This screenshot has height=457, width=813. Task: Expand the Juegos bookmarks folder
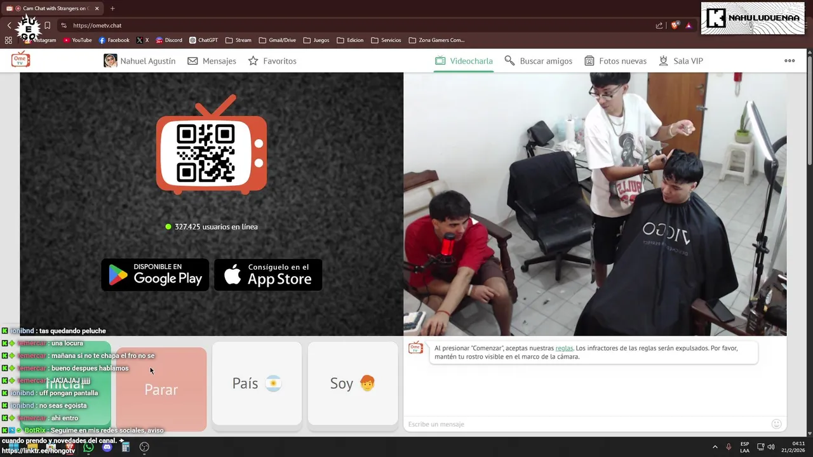(x=316, y=40)
